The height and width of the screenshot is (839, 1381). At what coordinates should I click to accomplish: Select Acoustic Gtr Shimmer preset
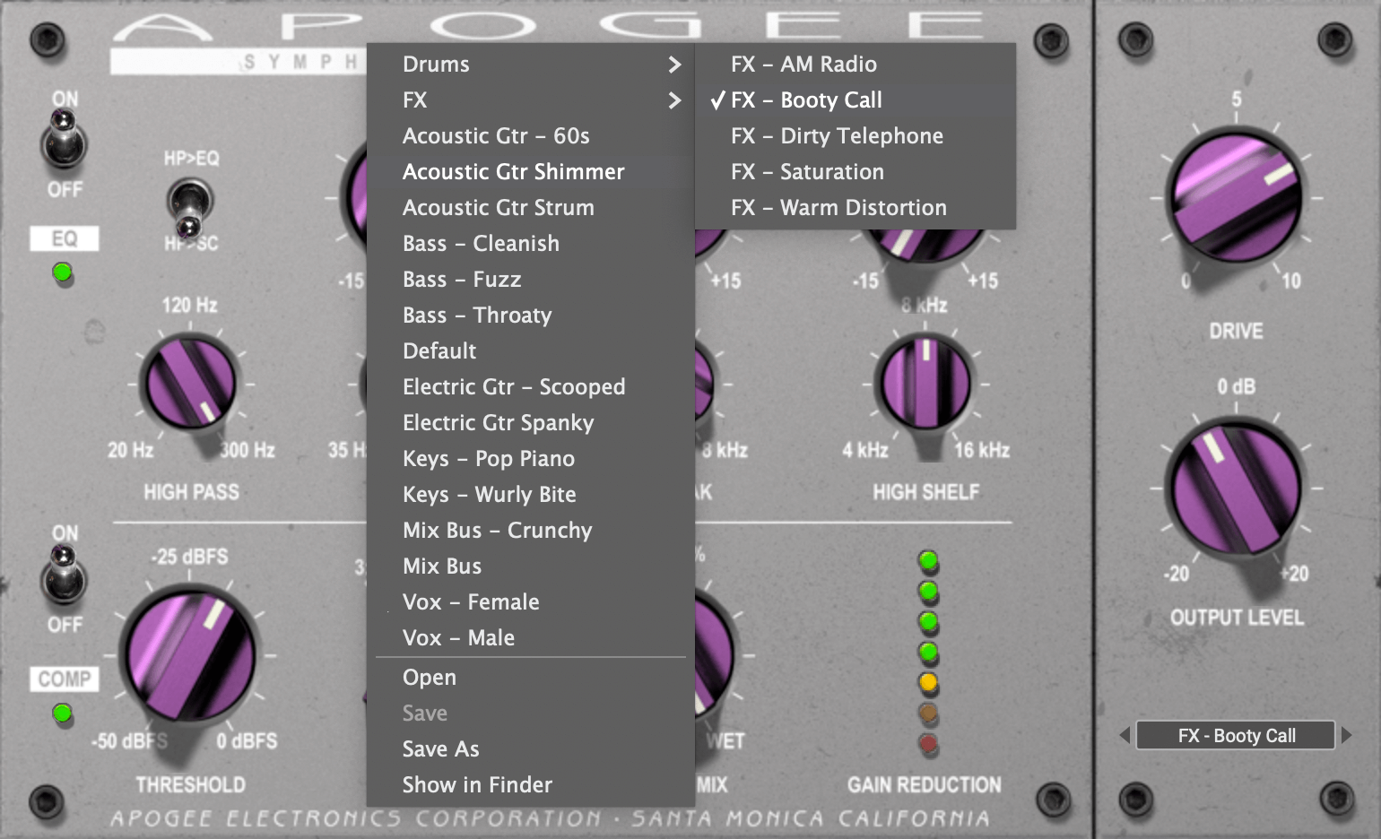click(x=531, y=172)
